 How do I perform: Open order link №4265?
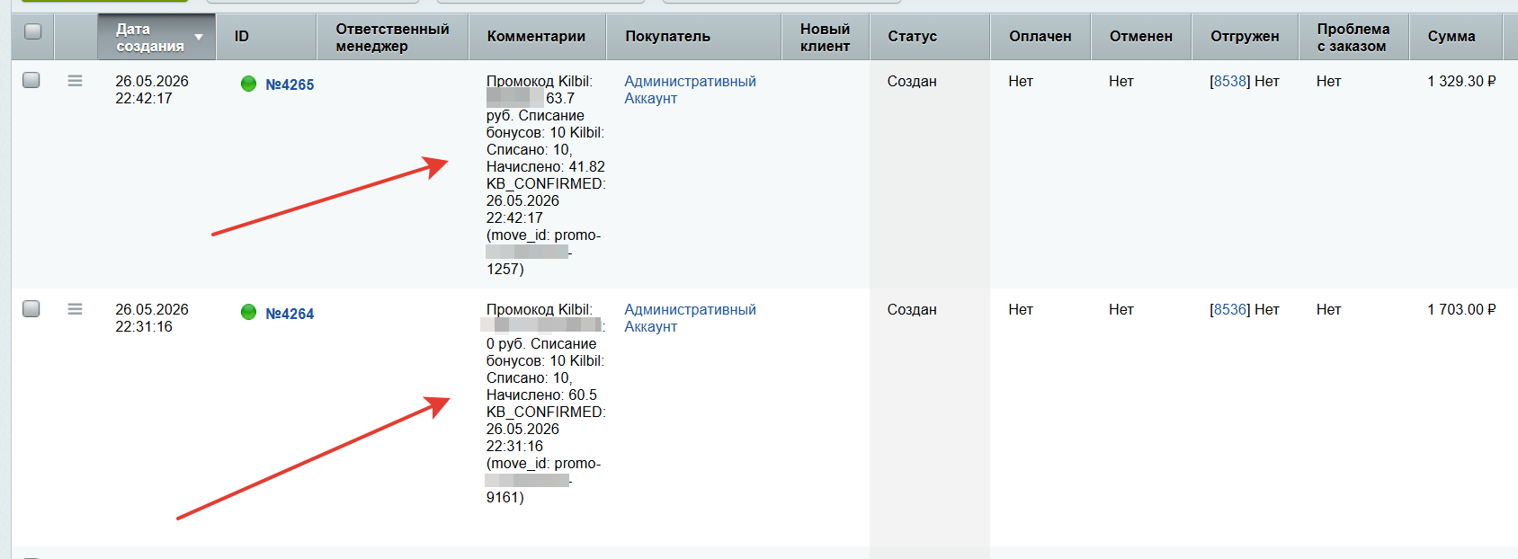[x=290, y=84]
